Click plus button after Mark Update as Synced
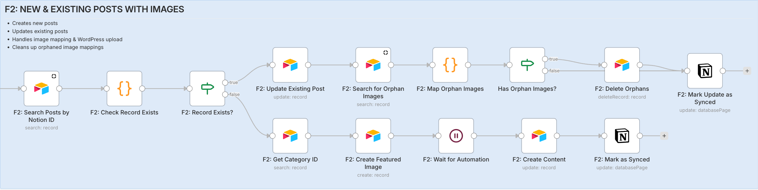758x190 pixels. coord(747,71)
